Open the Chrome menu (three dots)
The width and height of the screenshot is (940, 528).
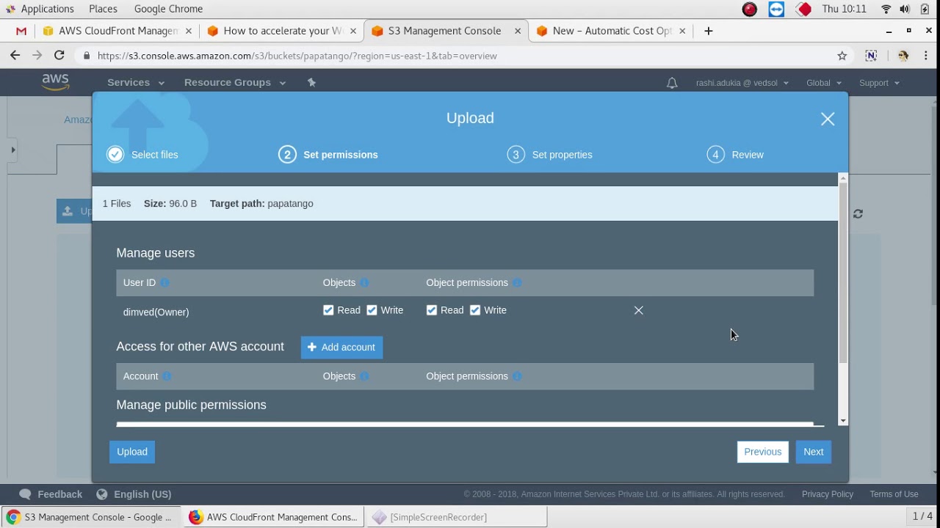(x=926, y=56)
